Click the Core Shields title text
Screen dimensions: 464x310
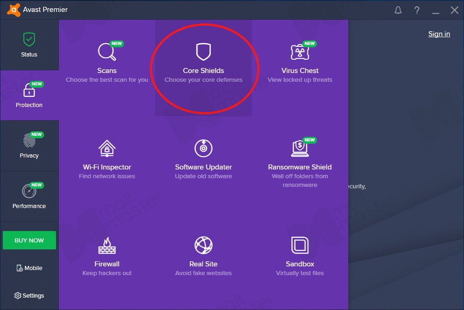204,71
